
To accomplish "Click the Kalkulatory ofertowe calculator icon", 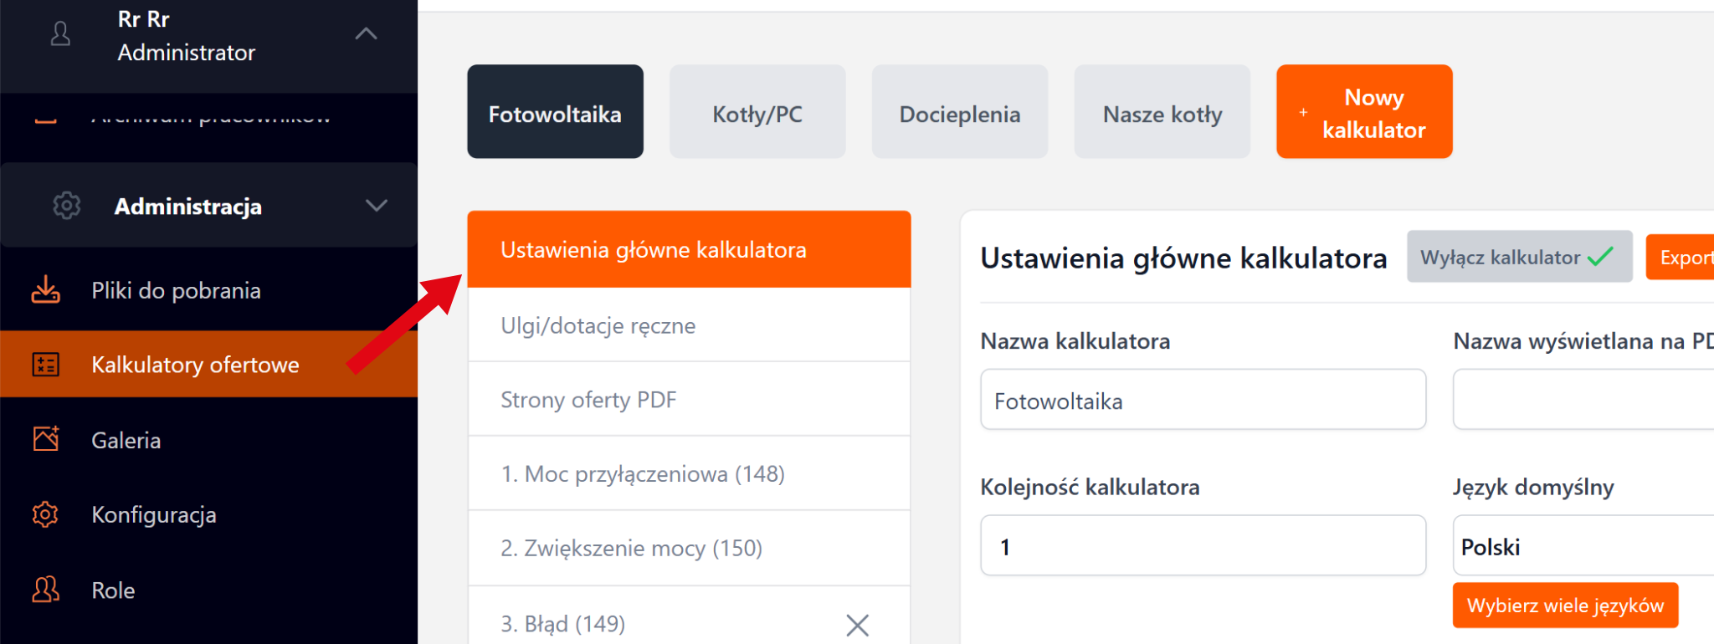I will tap(46, 365).
